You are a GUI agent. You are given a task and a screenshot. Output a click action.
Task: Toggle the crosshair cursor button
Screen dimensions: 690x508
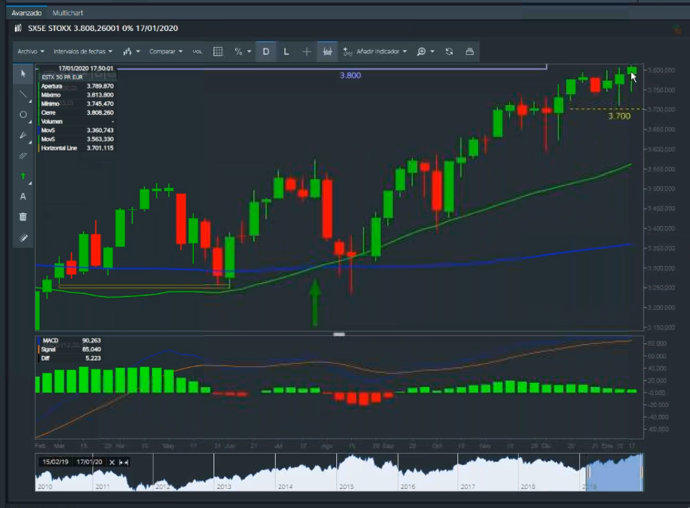[x=307, y=52]
